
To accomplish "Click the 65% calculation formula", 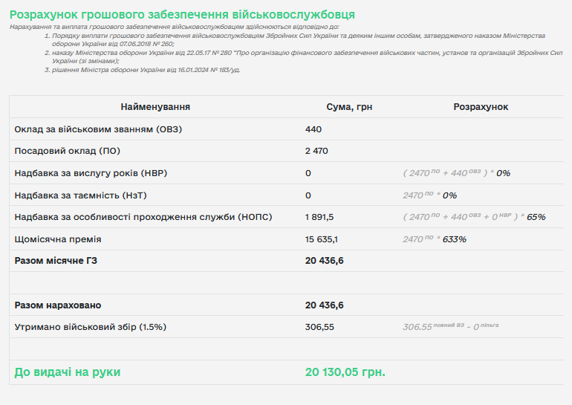I will [x=474, y=217].
